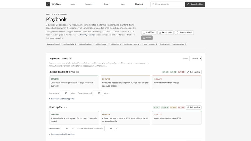The image size is (251, 141).
Task: Click the PAY-E1 rule tag
Action: point(181,72)
